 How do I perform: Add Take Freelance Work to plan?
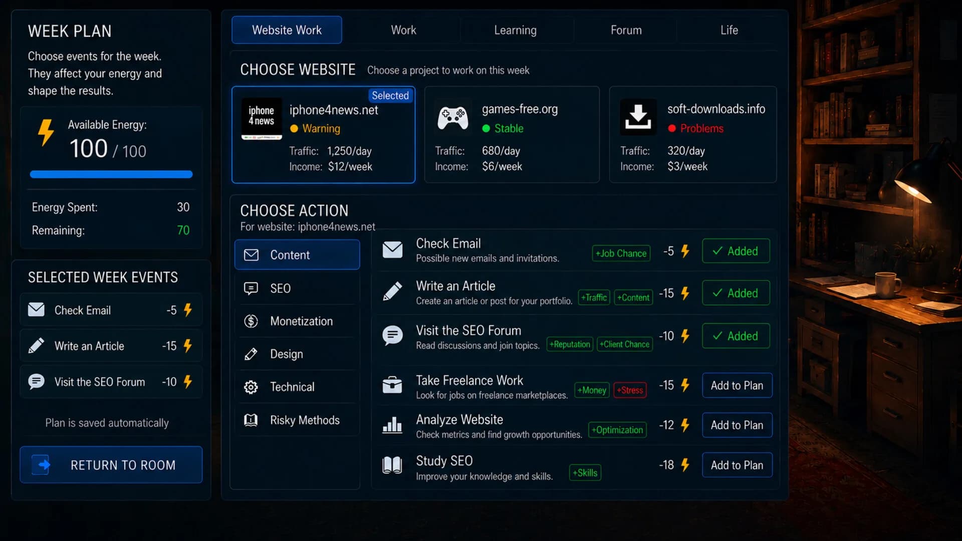coord(737,385)
